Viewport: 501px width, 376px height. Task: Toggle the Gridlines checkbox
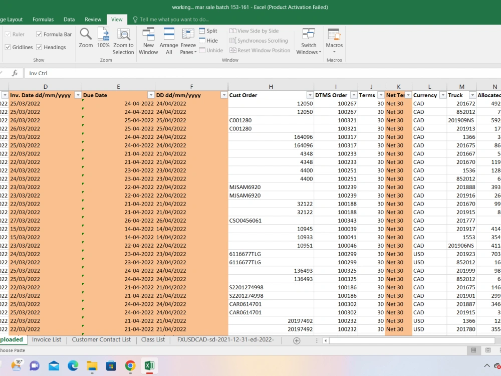point(8,47)
